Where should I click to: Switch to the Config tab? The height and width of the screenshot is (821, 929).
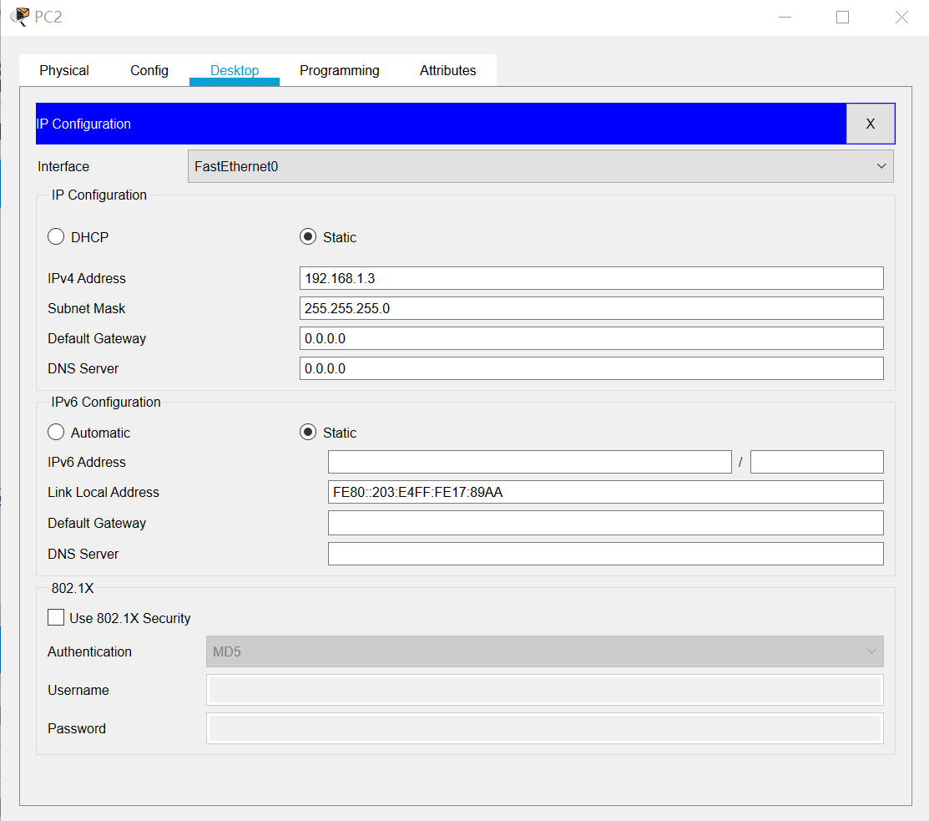tap(149, 70)
